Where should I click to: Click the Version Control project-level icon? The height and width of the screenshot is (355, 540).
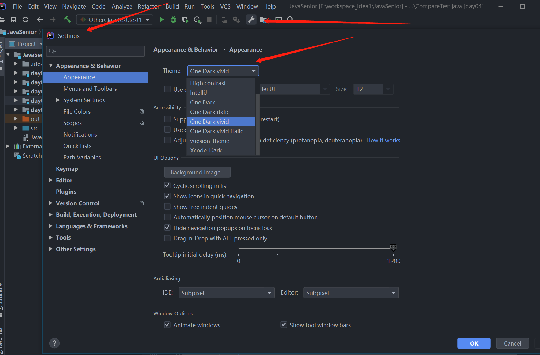(142, 203)
